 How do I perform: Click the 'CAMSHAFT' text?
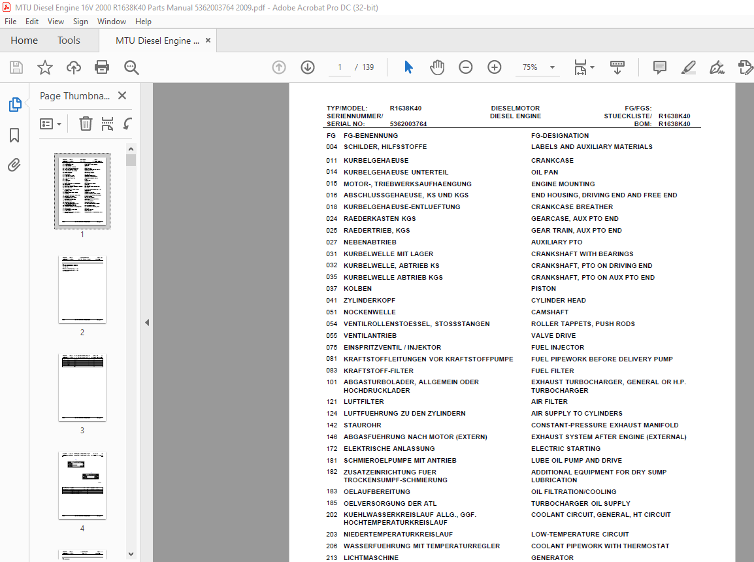(x=549, y=312)
